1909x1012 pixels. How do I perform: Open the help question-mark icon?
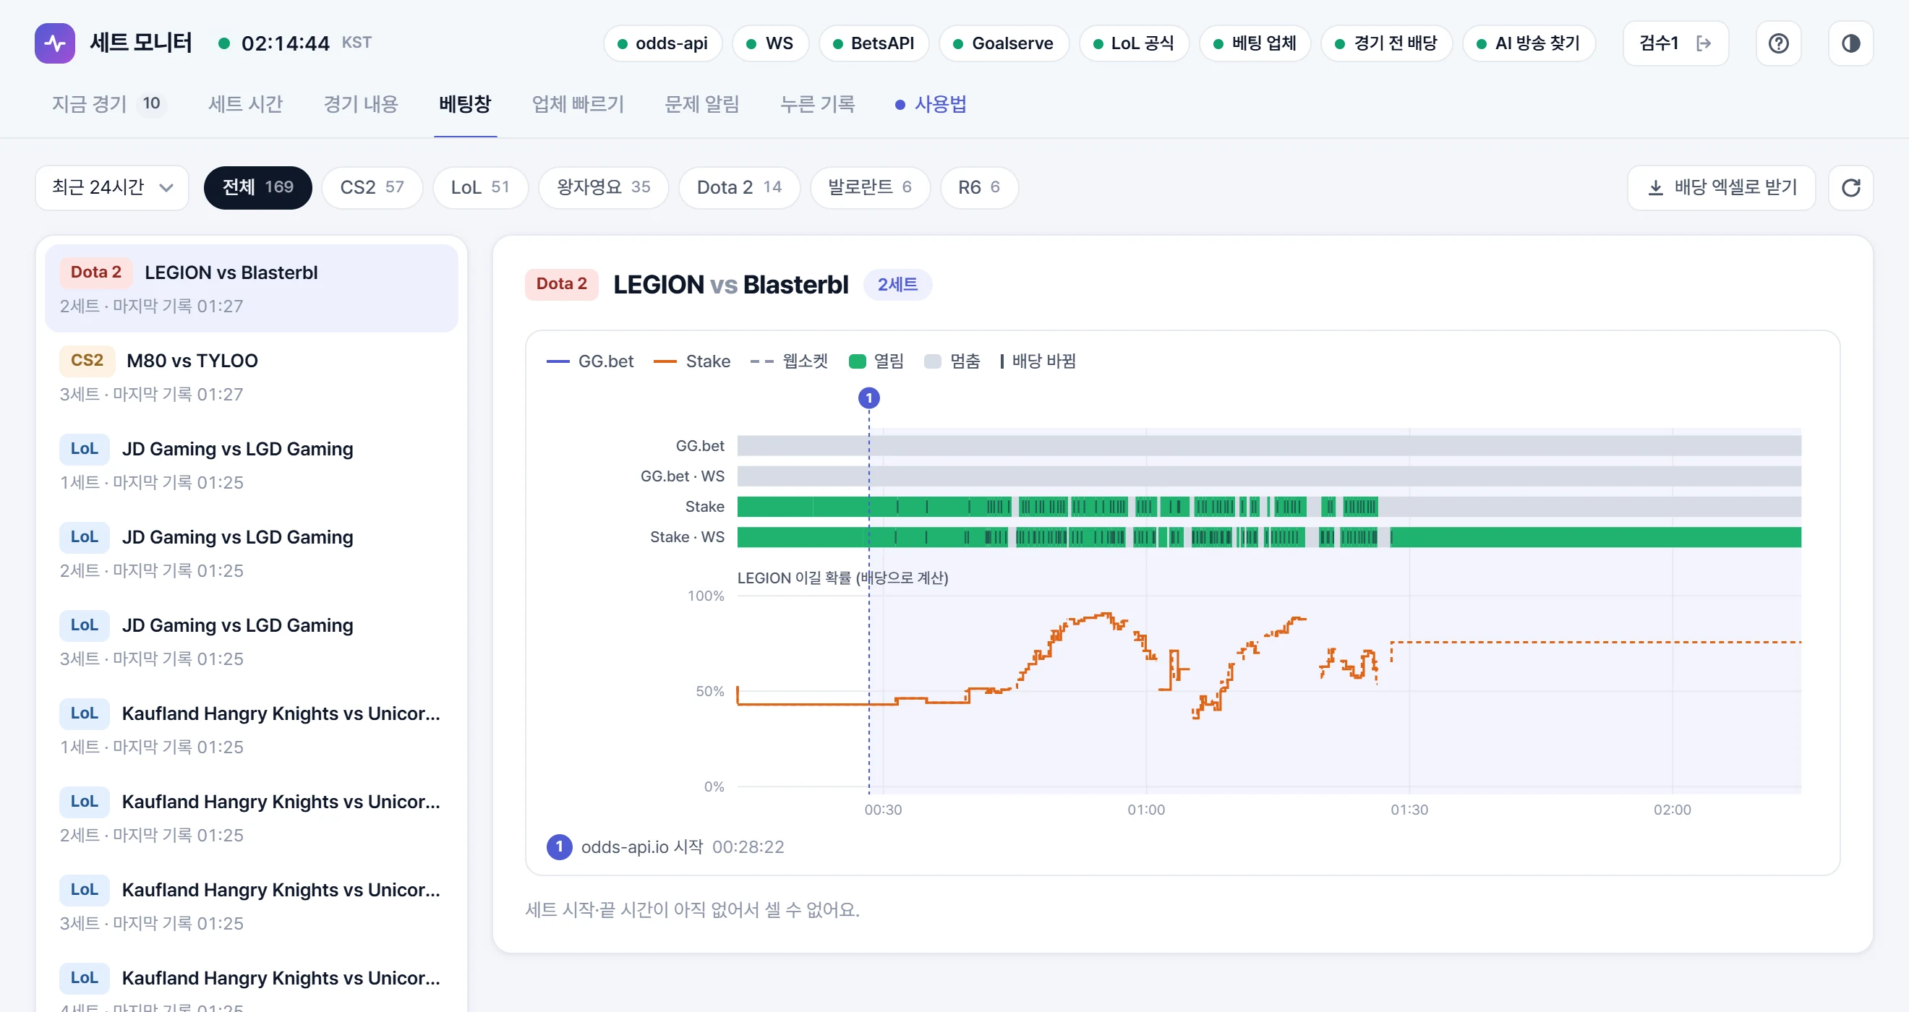click(1778, 43)
